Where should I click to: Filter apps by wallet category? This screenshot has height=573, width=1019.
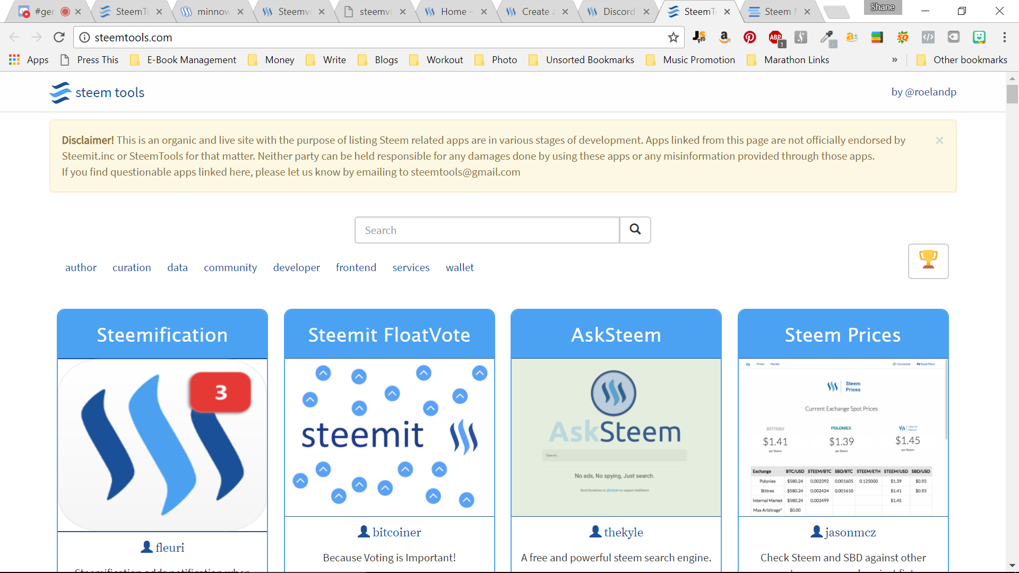click(460, 267)
